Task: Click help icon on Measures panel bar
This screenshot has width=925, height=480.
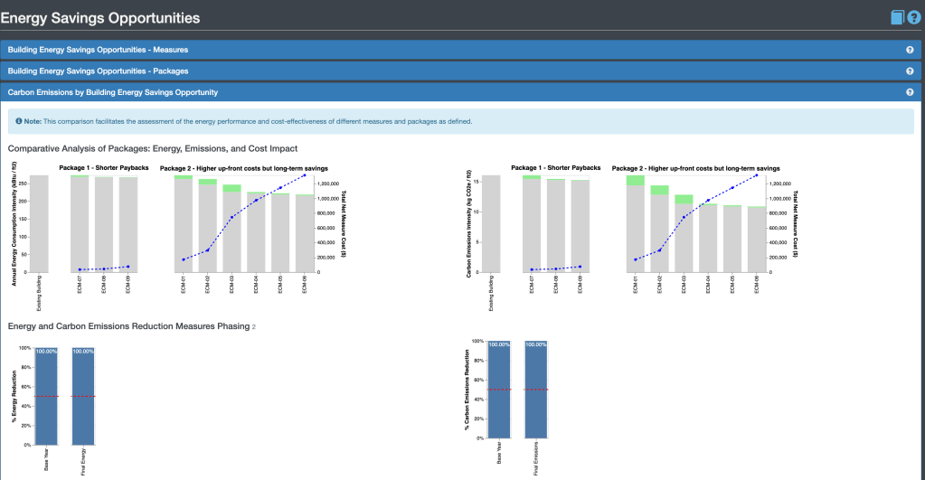Action: (909, 50)
